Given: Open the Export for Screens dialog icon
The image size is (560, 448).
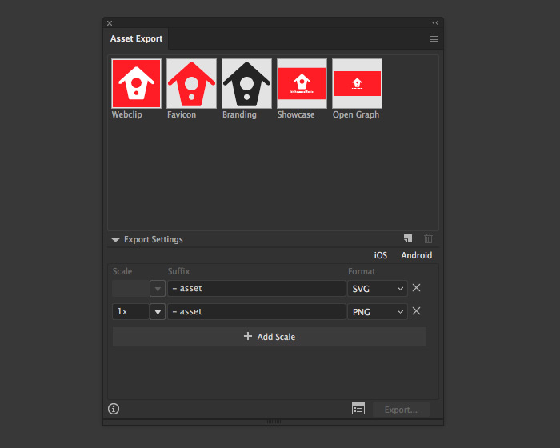Looking at the screenshot, I should [x=358, y=409].
